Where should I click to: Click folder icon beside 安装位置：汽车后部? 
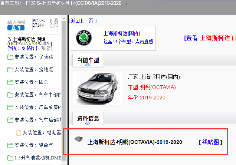[10, 120]
